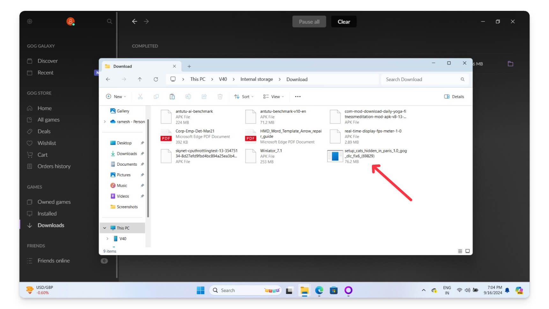Viewport: 549px width, 309px height.
Task: Open File Explorer from the taskbar
Action: [304, 290]
